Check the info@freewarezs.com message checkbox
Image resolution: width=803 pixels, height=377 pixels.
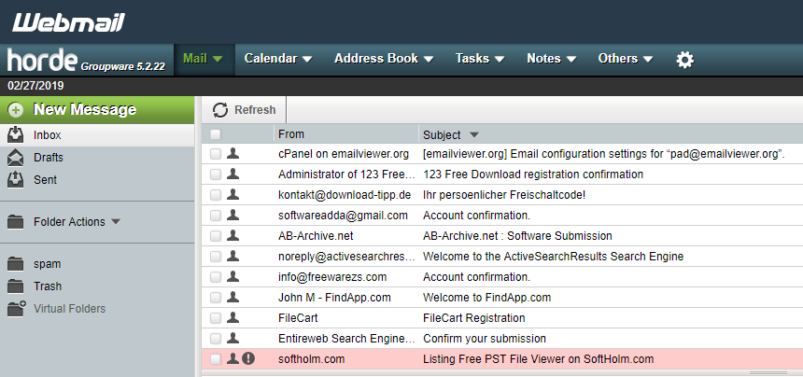tap(216, 277)
